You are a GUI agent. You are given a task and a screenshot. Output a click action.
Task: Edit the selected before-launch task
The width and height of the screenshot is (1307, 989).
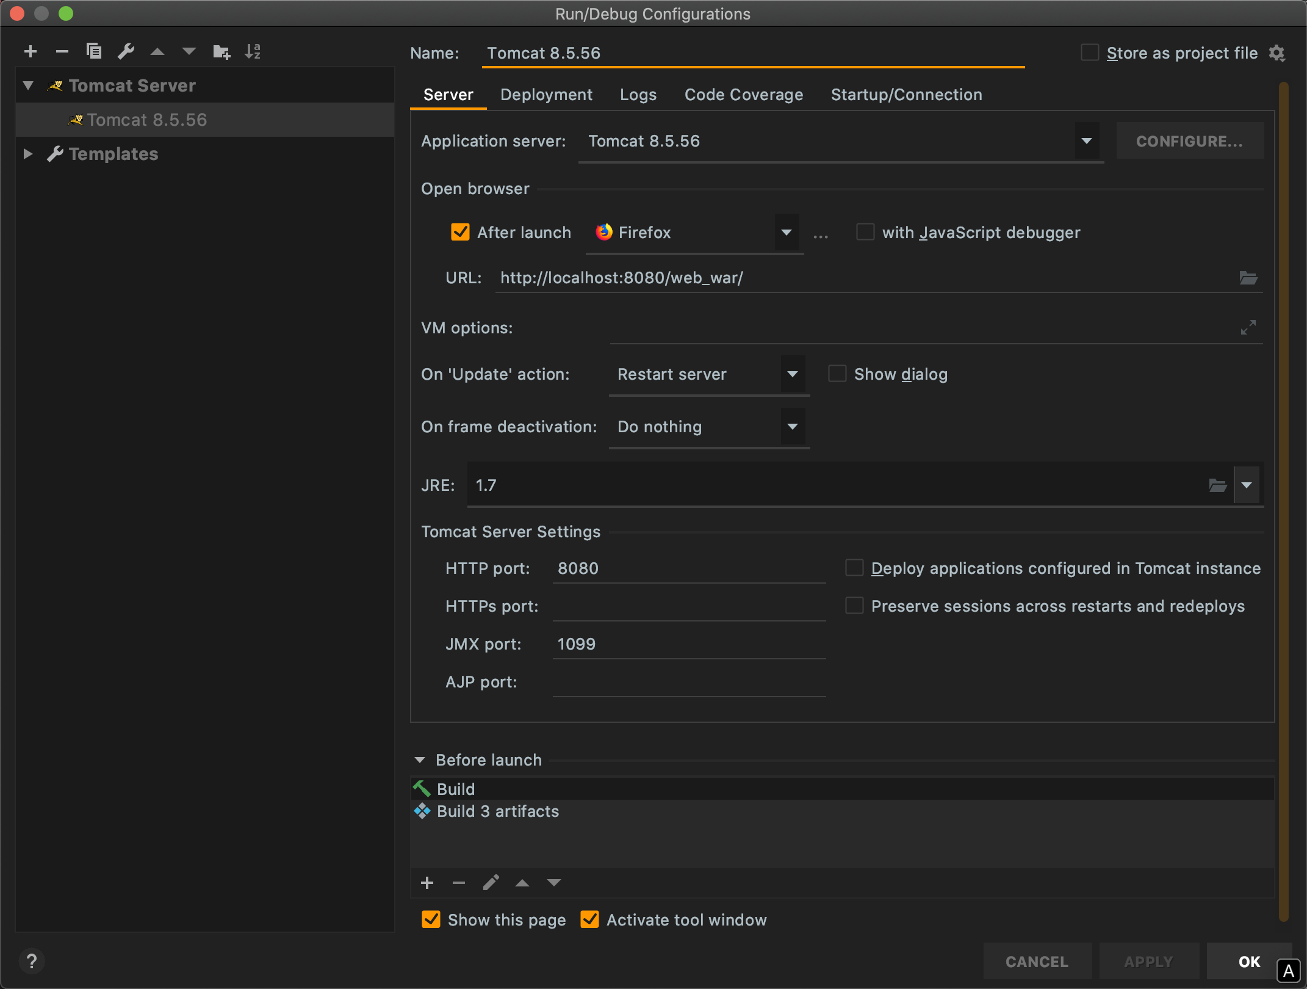[x=491, y=883]
